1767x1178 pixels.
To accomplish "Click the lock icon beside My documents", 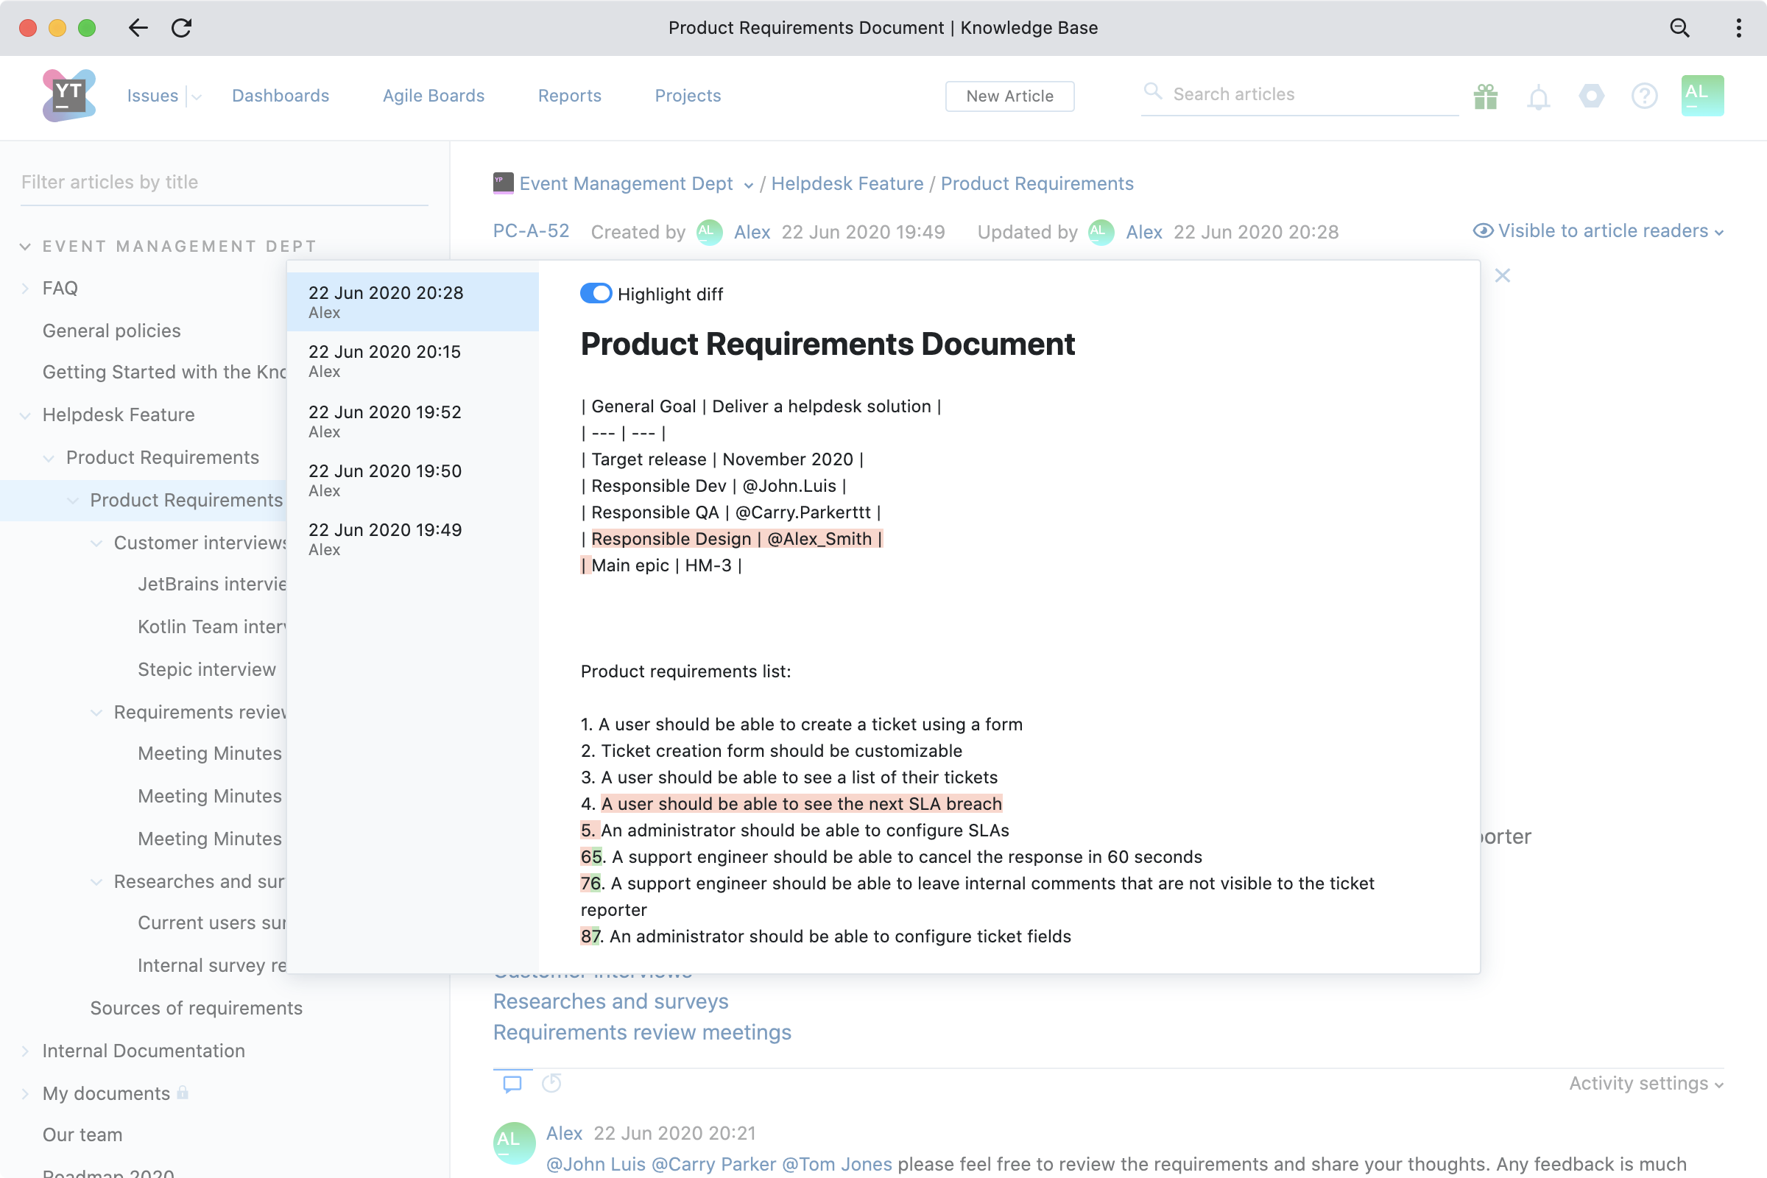I will click(x=183, y=1093).
